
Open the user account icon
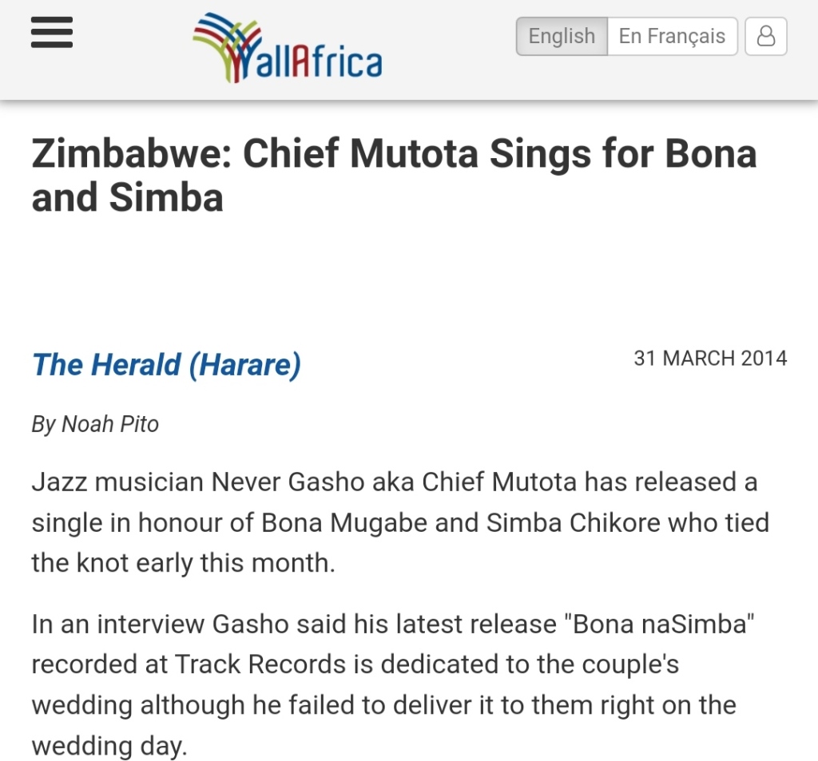pos(765,37)
